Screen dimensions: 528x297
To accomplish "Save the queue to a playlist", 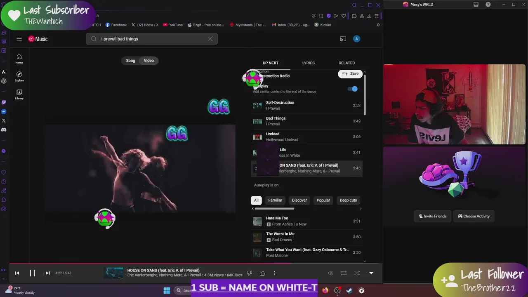I will 350,74.
